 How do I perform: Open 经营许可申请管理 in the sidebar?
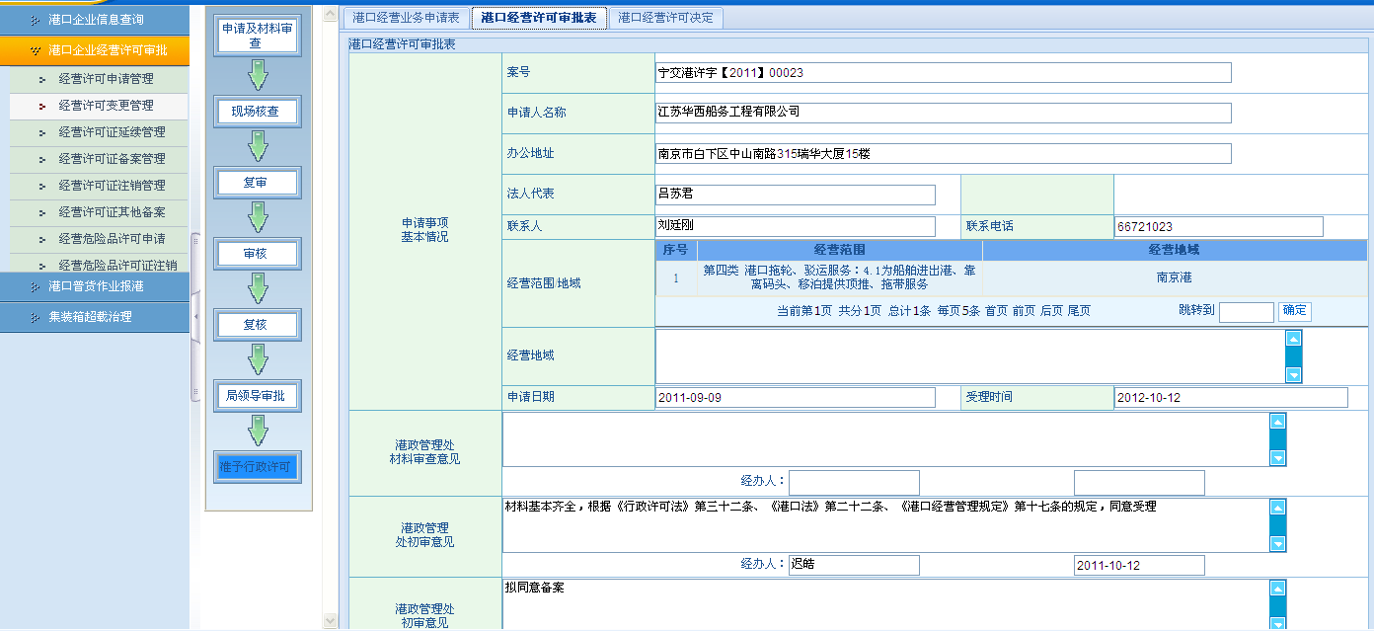106,78
